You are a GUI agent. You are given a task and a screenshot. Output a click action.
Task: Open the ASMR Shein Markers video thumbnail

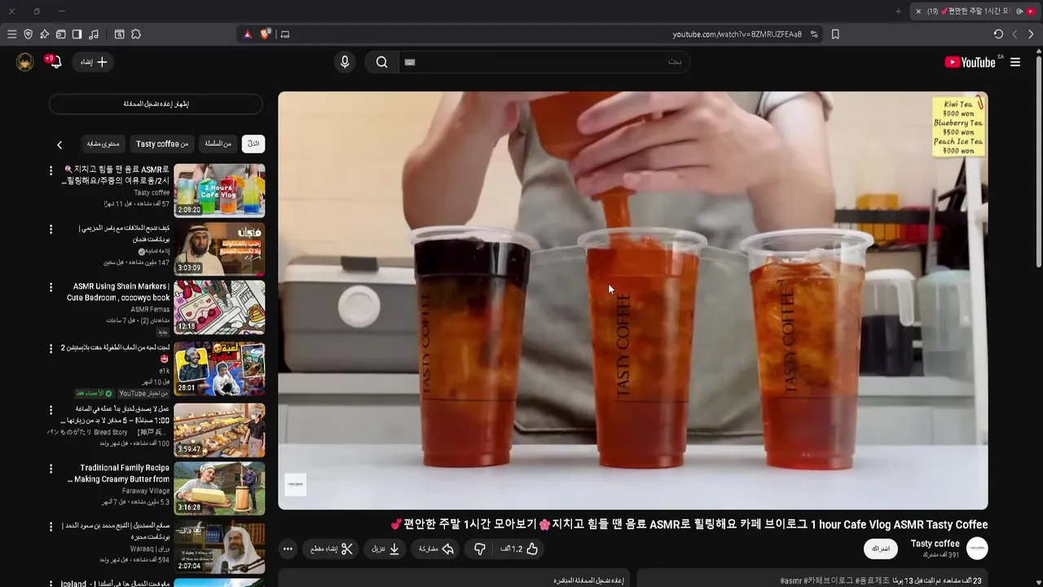coord(219,307)
